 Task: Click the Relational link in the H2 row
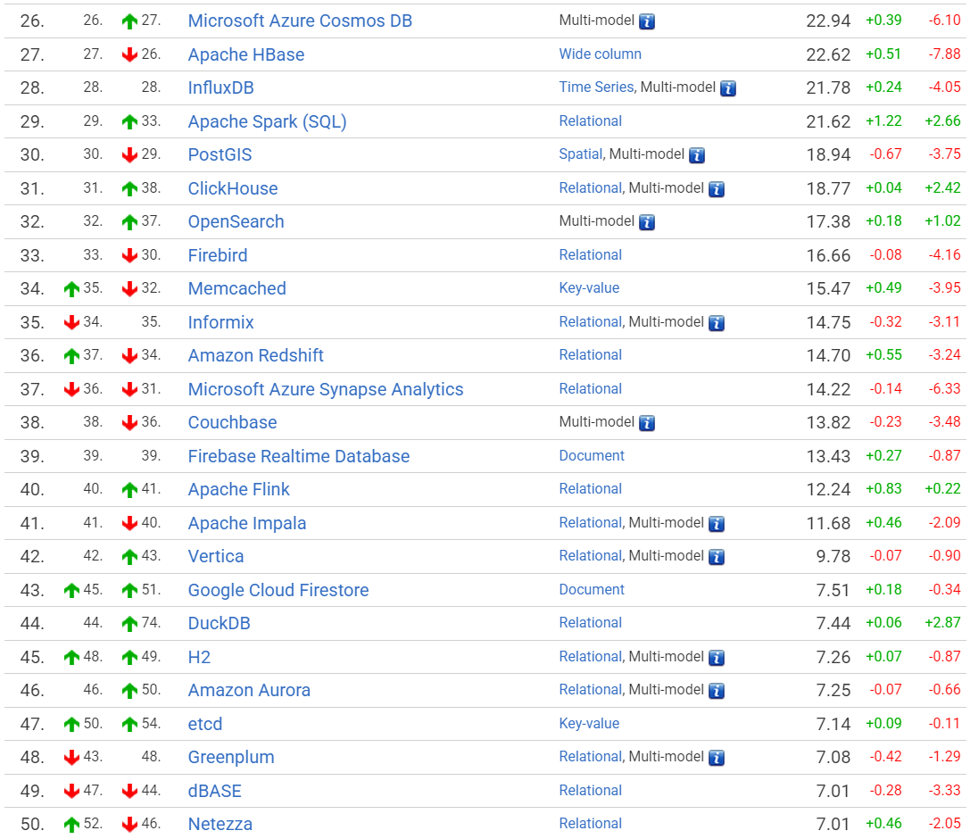(590, 657)
